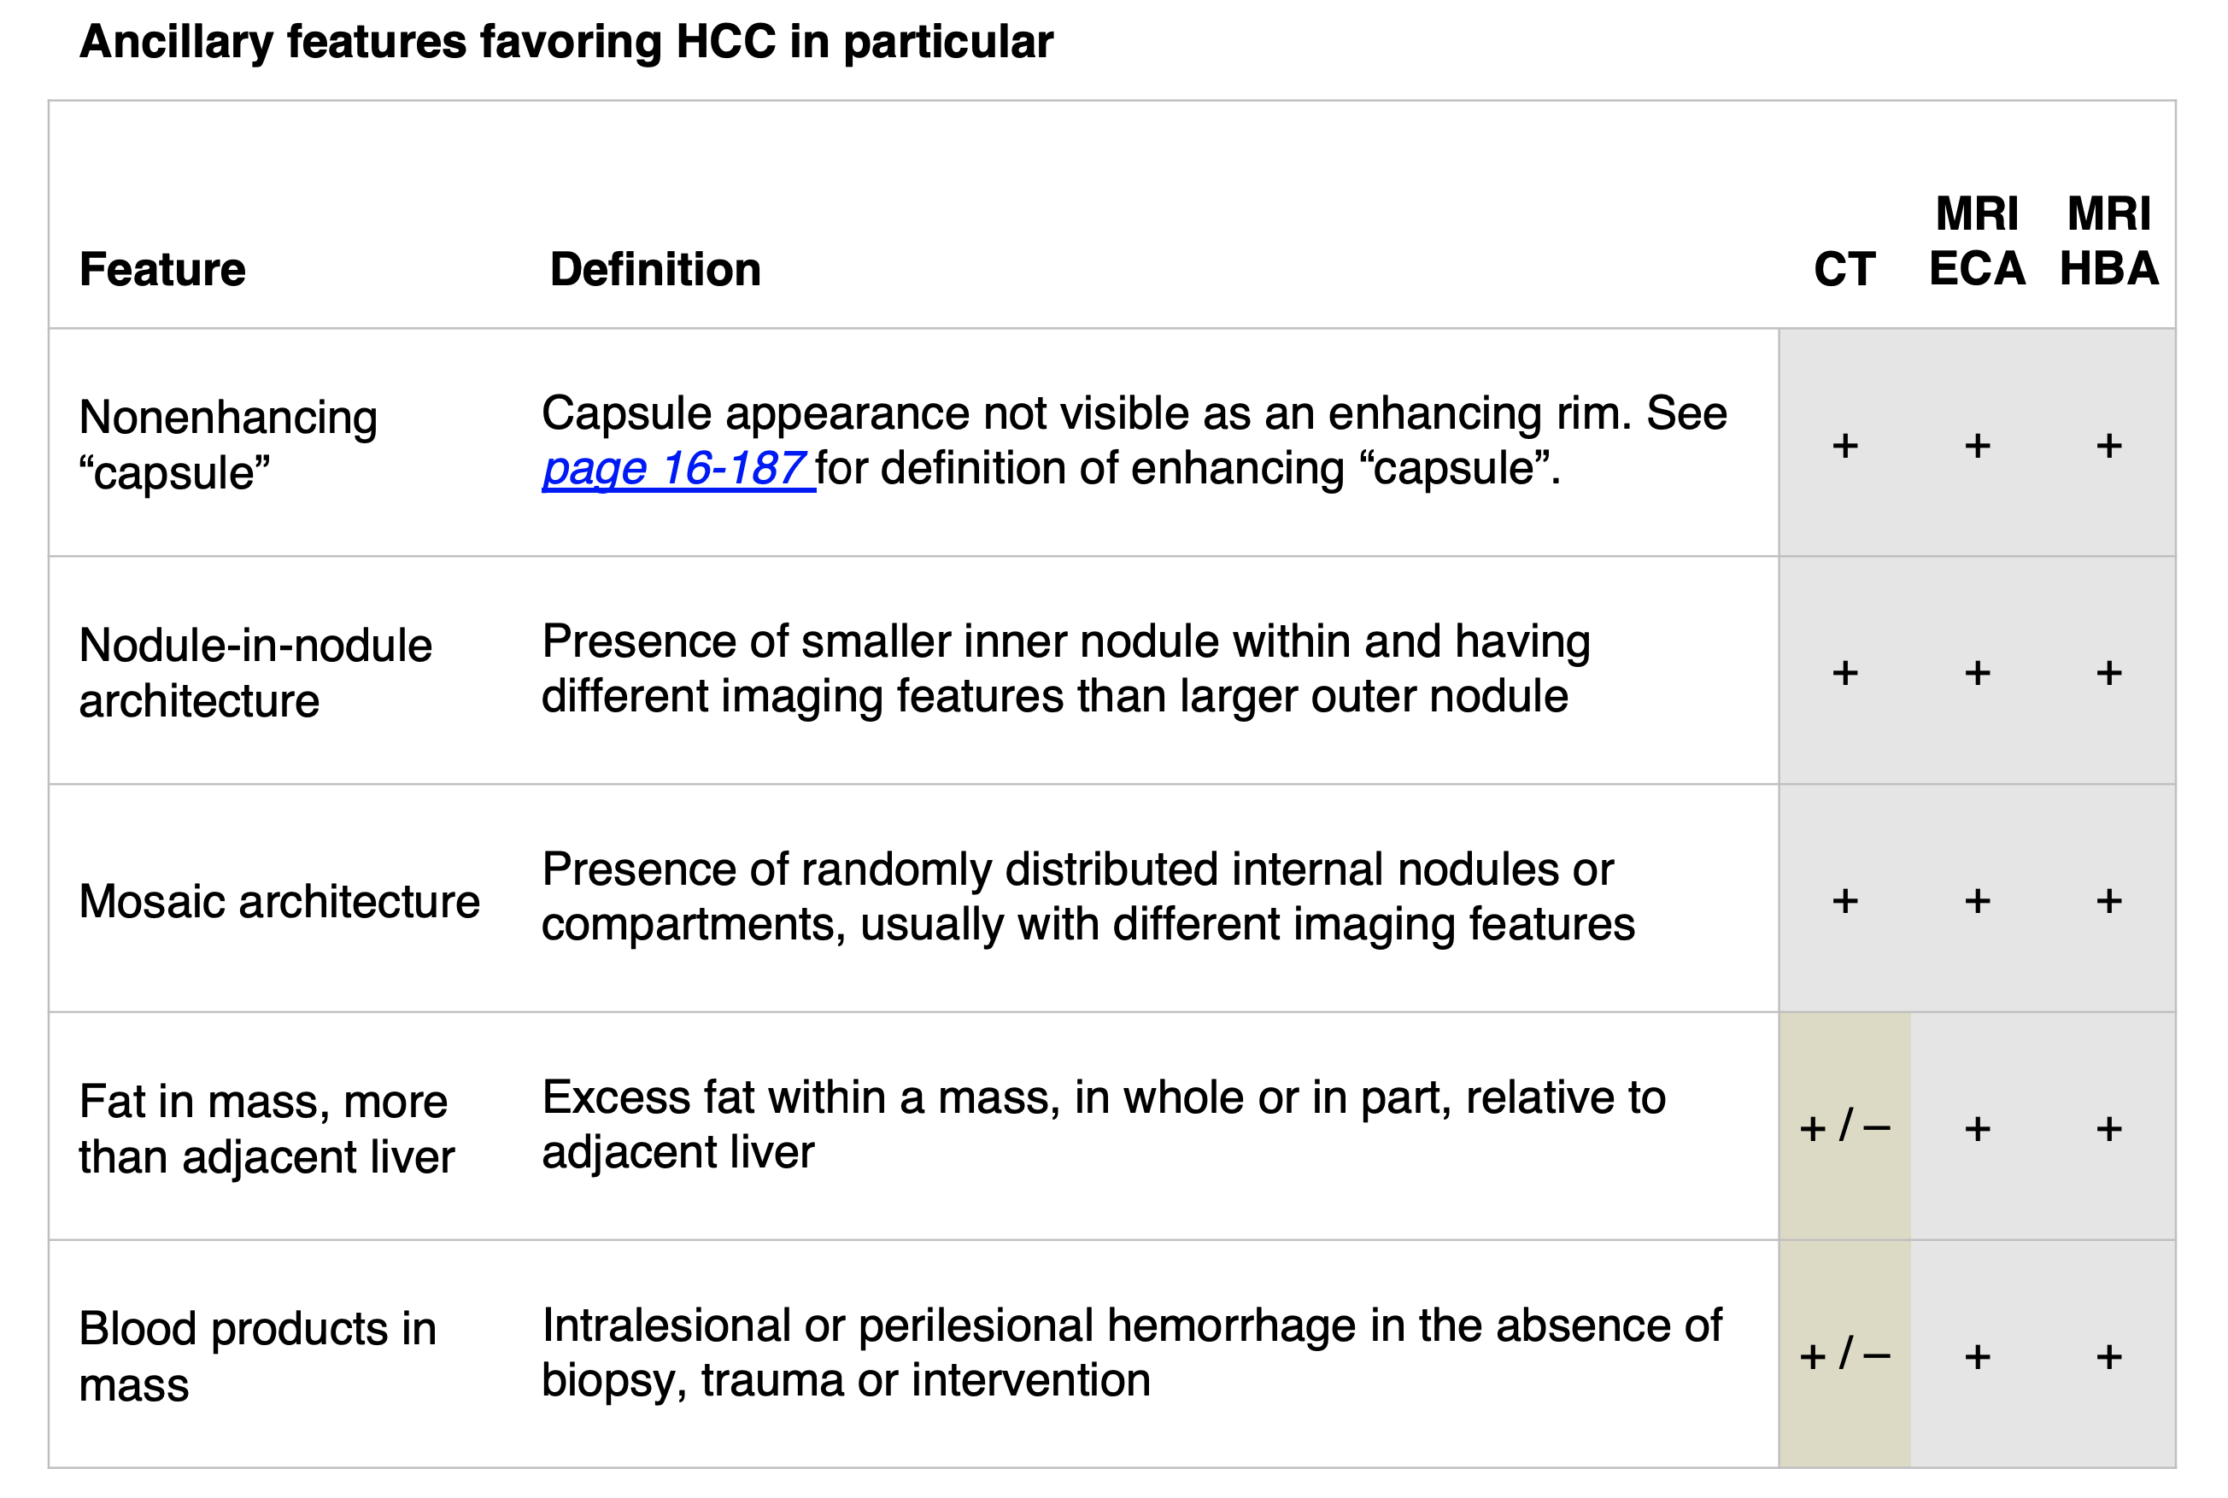Click the CT +/− cell for Fat in mass
Screen dimensions: 2228x1498
tap(1845, 1127)
